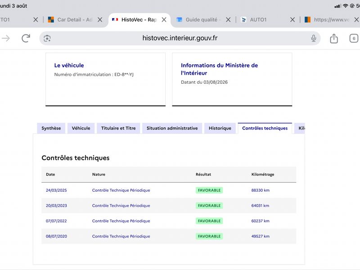Close the https://www.ve tab

tap(356, 20)
